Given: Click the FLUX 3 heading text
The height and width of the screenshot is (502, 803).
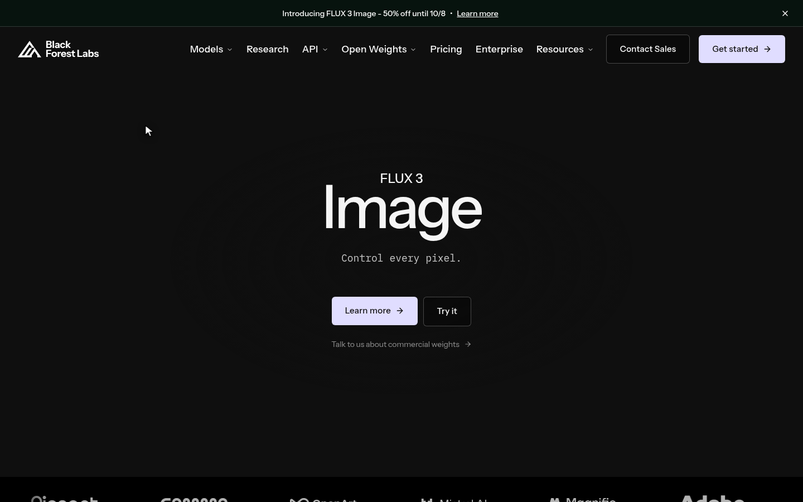Looking at the screenshot, I should [x=401, y=178].
